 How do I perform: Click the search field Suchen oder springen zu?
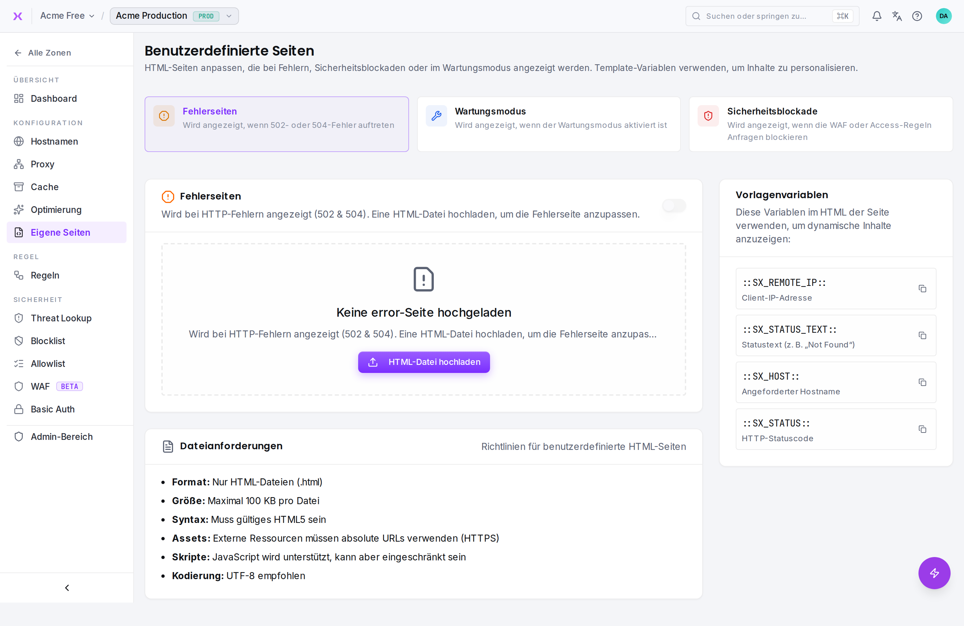click(772, 16)
